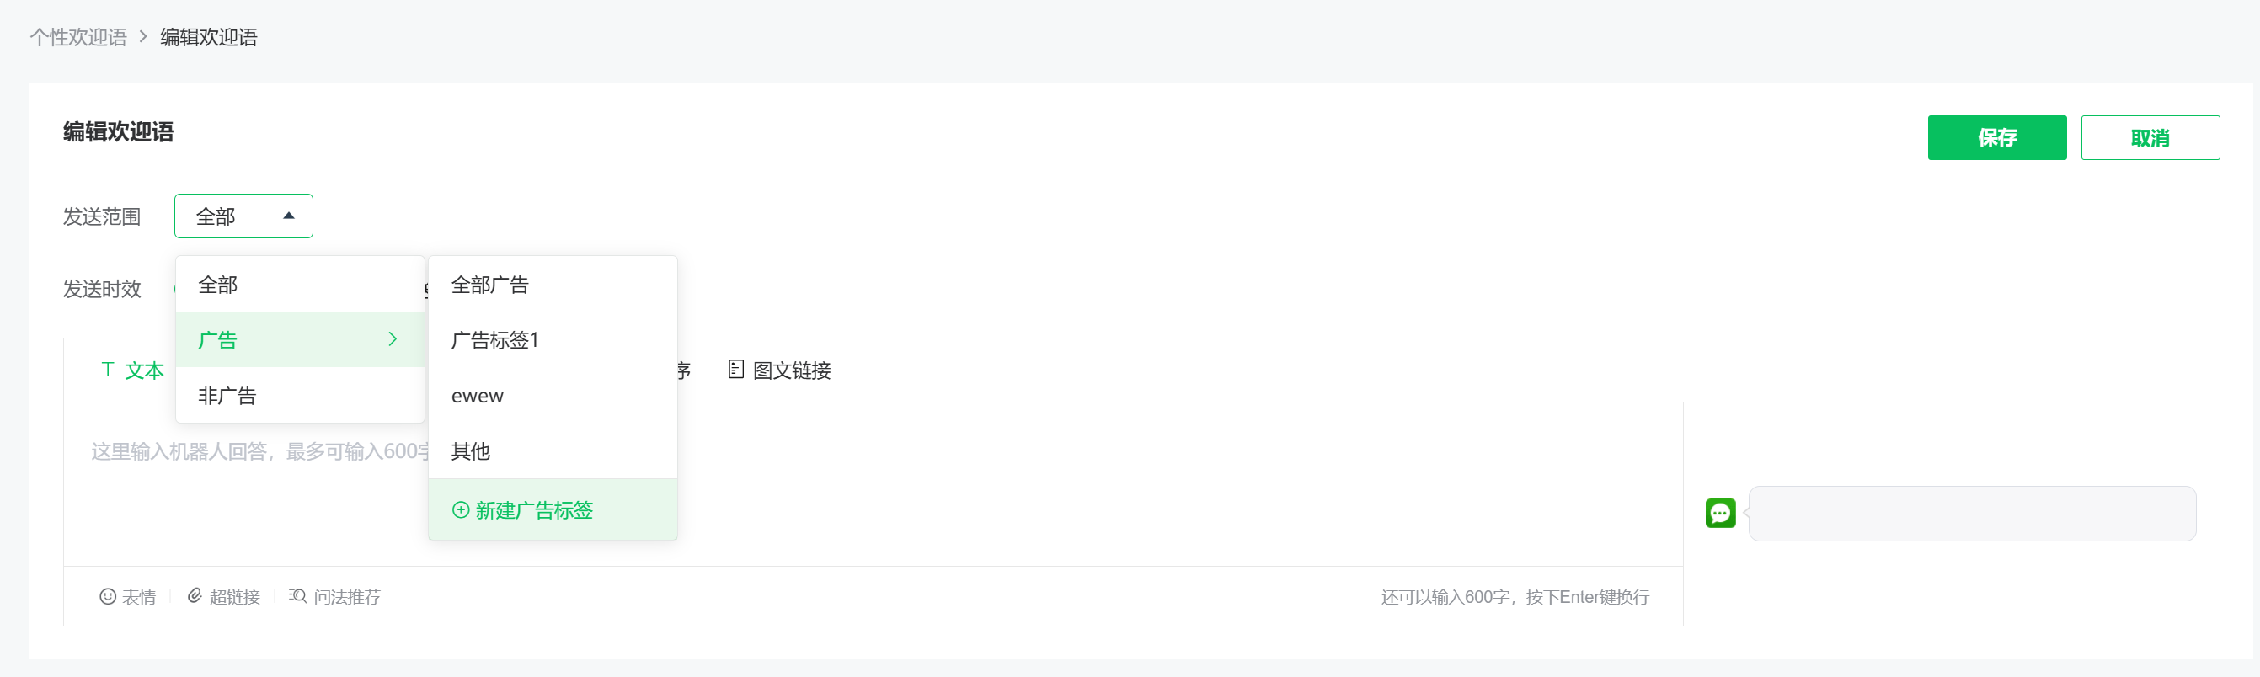2260x677 pixels.
Task: Pick 广告标签1 from the submenu
Action: click(x=494, y=340)
